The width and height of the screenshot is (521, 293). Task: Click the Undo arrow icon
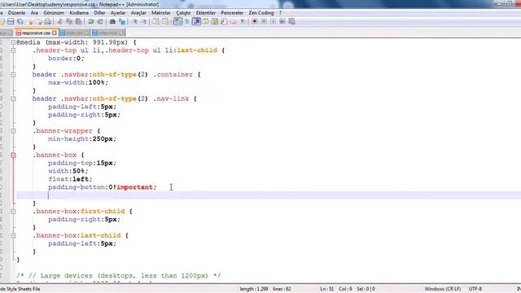[90, 22]
